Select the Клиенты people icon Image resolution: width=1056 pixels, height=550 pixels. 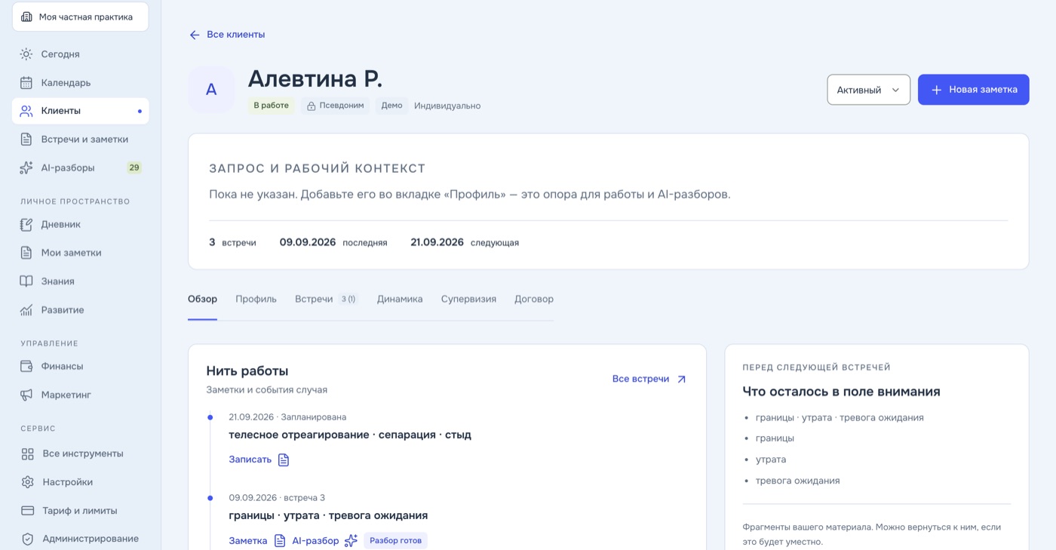[26, 111]
